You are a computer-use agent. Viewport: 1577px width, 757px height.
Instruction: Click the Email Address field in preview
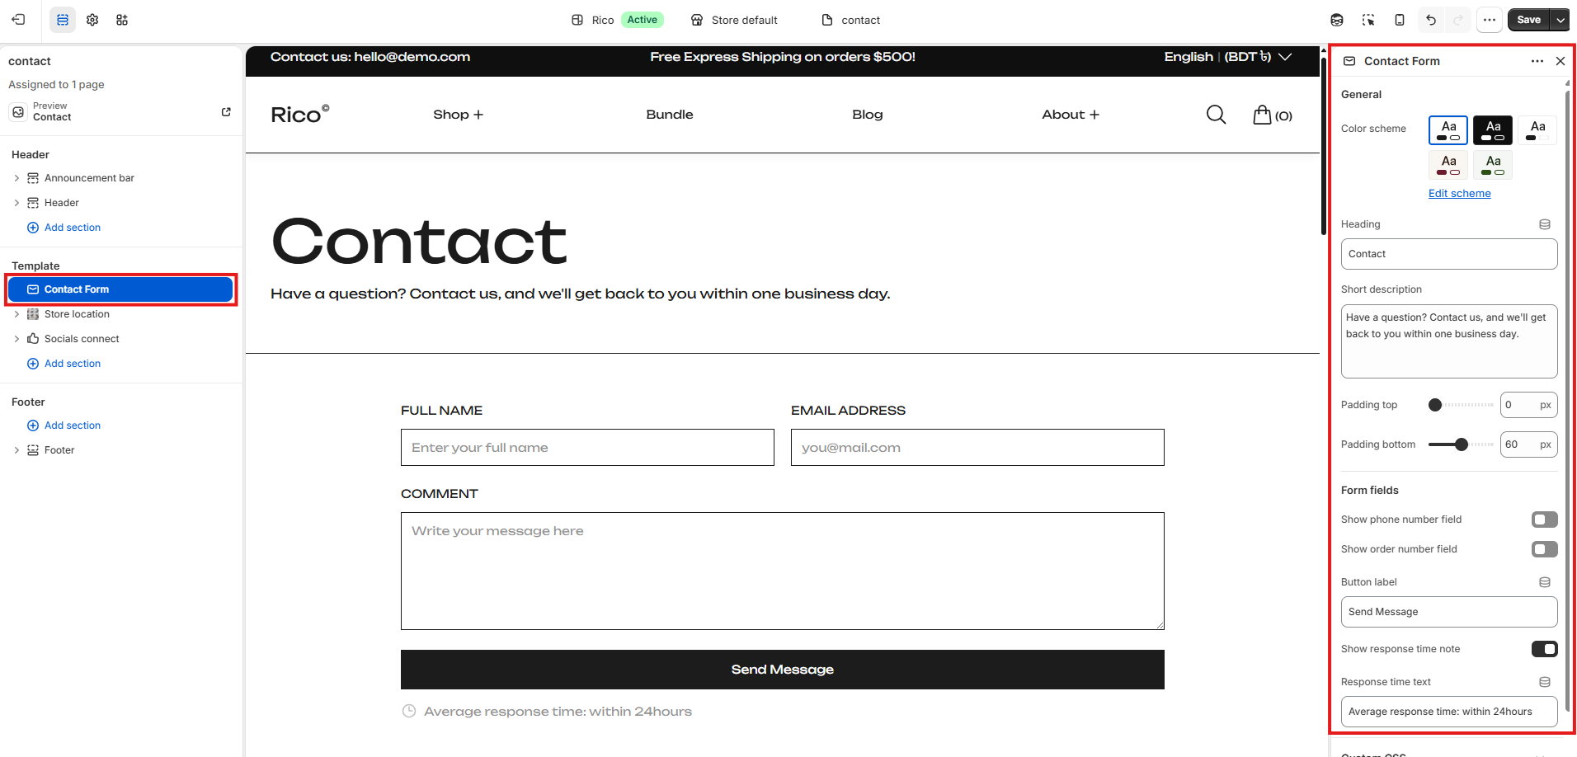click(x=977, y=448)
